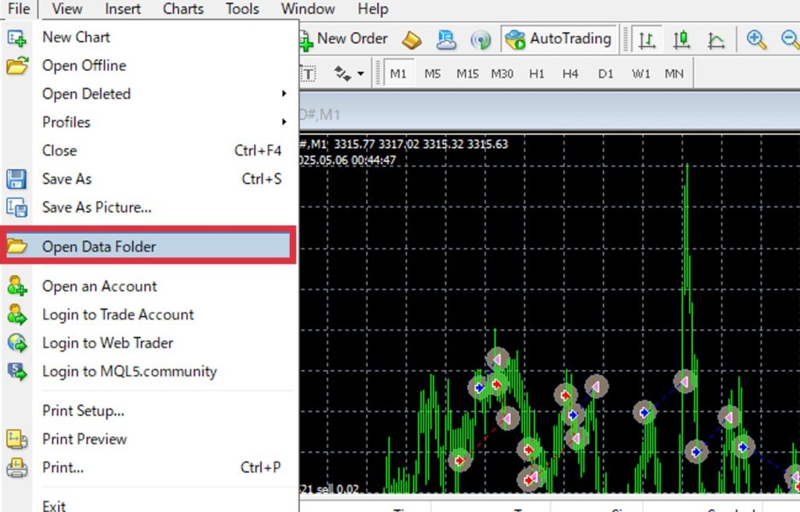
Task: Switch chart to candlesticks mode
Action: click(681, 39)
